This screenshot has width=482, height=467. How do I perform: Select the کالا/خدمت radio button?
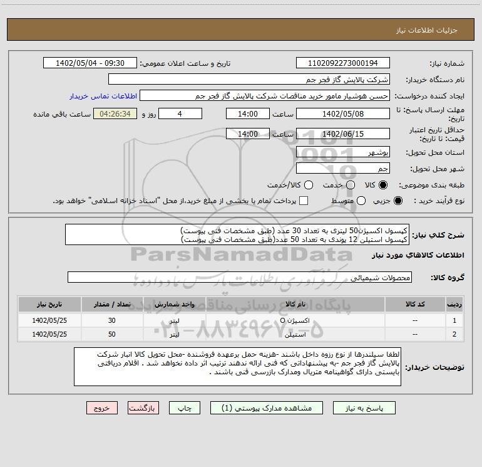click(x=309, y=185)
